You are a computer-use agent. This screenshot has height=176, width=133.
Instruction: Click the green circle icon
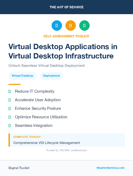coord(84,25)
